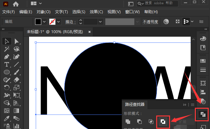210x129 pixels.
Task: Open the 文件(F) menu
Action: 8,12
